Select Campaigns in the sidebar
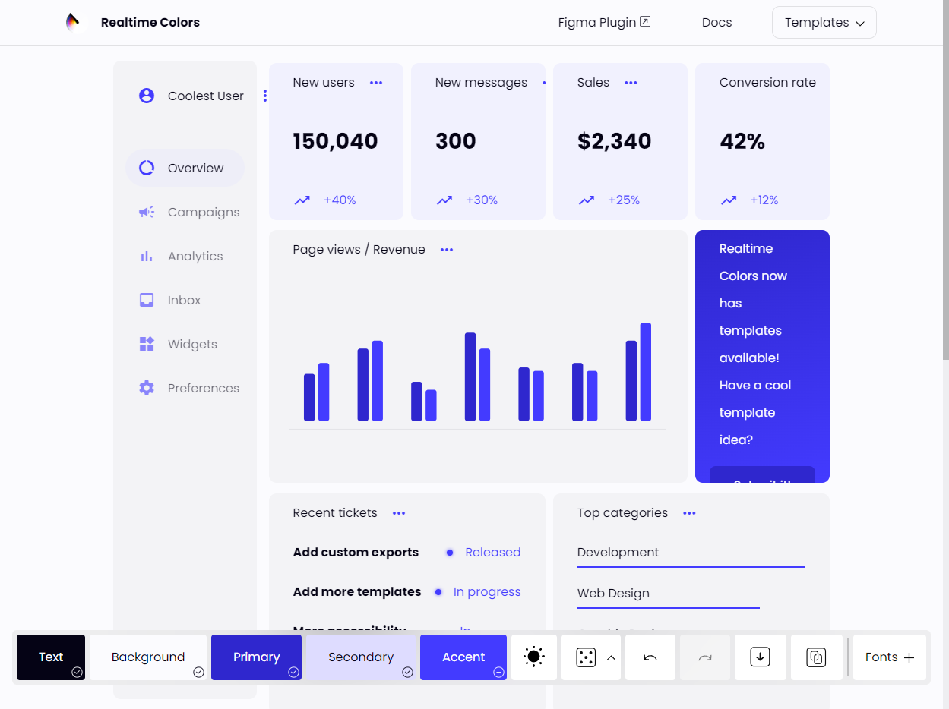 pos(203,213)
